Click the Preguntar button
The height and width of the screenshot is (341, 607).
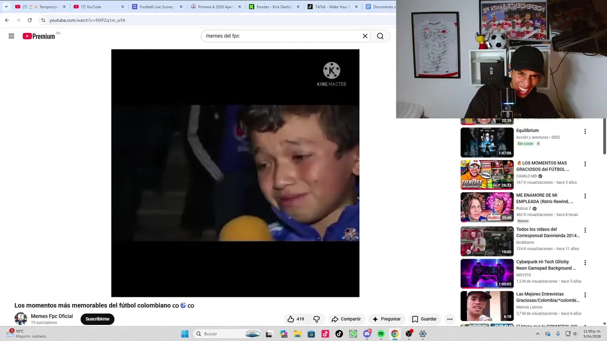pos(386,319)
